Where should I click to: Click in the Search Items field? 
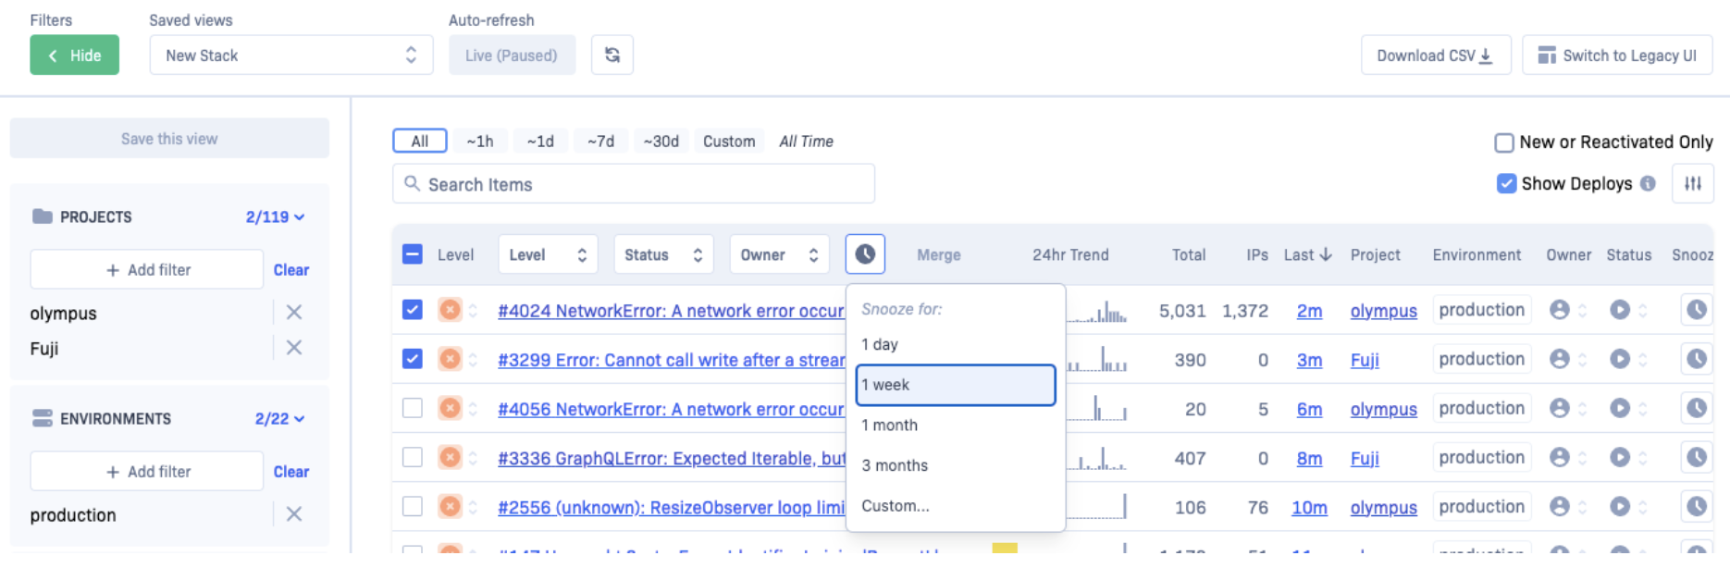click(x=634, y=184)
